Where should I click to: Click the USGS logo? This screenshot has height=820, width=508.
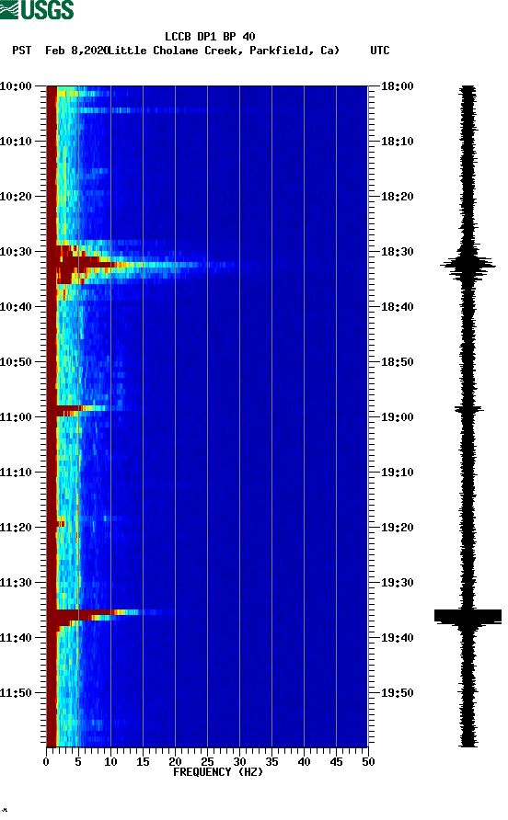[37, 9]
